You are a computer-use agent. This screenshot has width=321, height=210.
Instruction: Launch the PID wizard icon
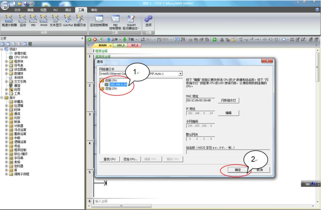(x=33, y=21)
